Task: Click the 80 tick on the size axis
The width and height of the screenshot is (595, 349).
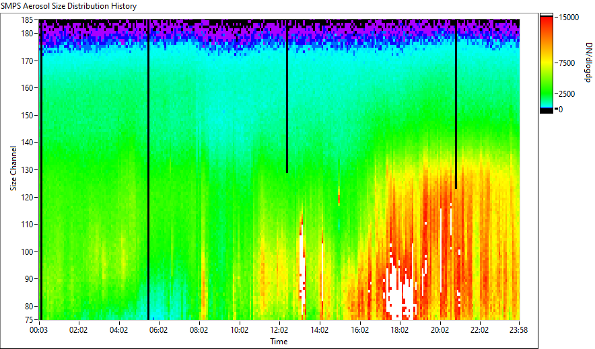Action: pyautogui.click(x=29, y=306)
